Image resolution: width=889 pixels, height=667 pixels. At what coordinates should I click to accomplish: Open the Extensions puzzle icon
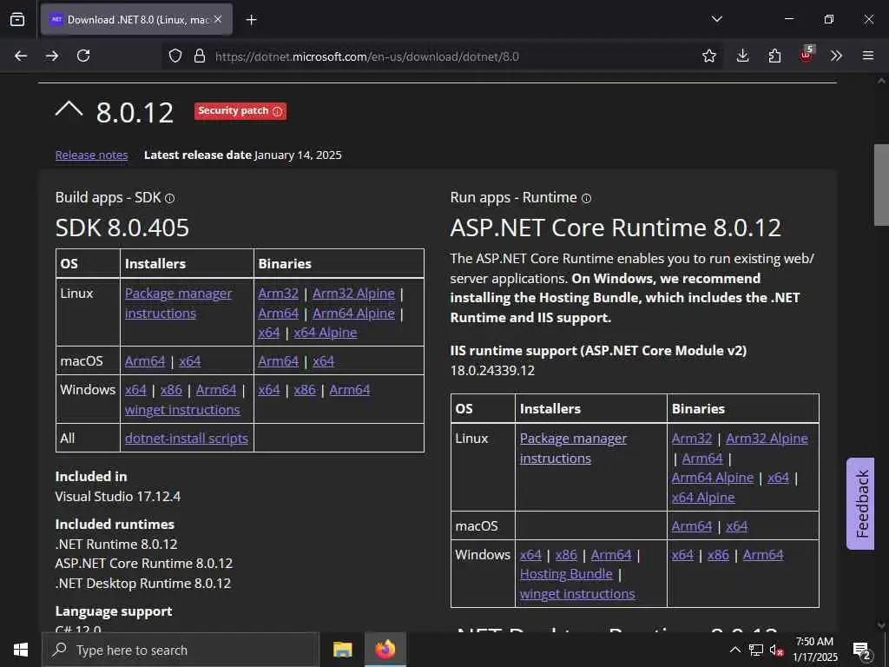pos(774,56)
